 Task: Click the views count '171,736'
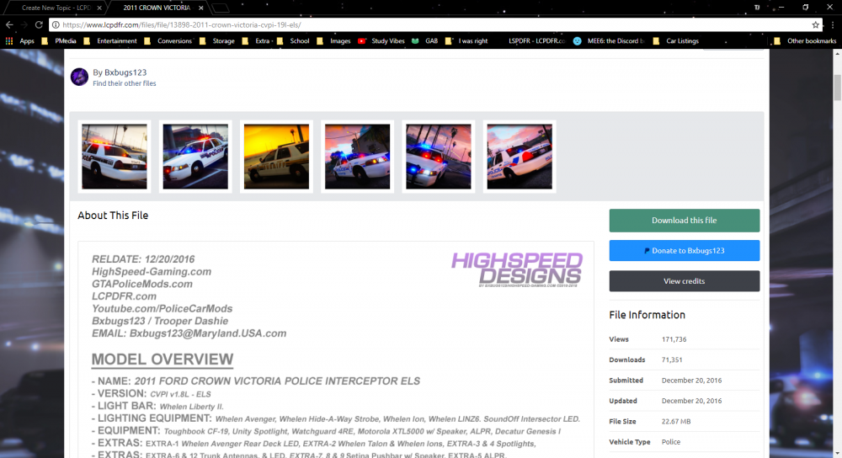(x=674, y=339)
